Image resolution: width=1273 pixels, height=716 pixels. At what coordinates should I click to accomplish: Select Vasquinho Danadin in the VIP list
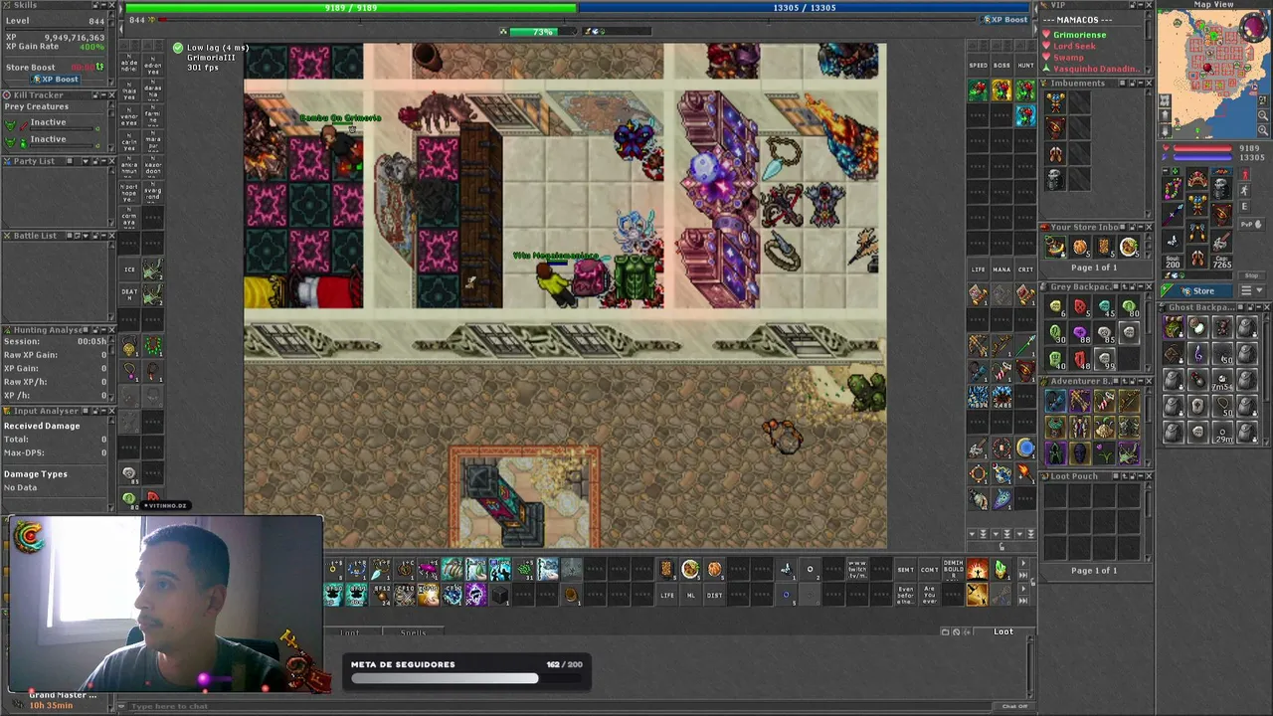(x=1096, y=69)
